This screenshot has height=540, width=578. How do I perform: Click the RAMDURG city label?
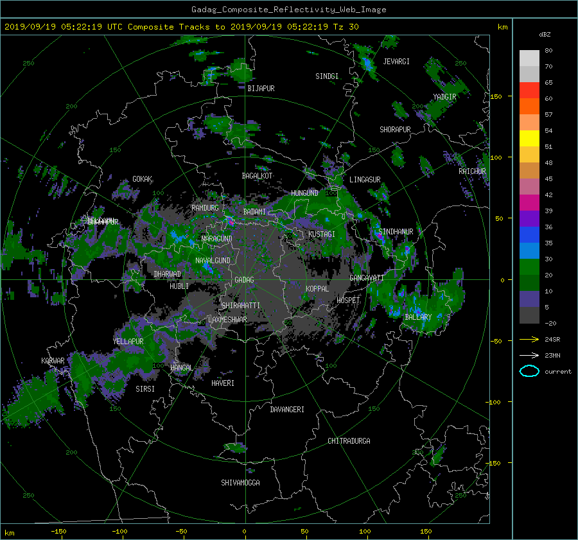coord(205,208)
